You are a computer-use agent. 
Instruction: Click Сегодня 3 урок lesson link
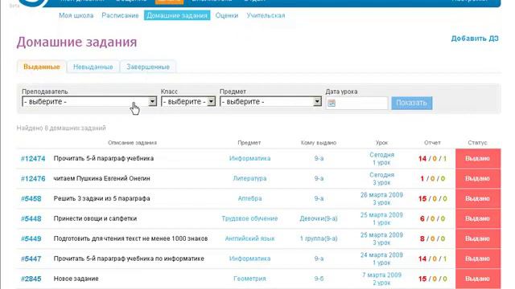381,178
